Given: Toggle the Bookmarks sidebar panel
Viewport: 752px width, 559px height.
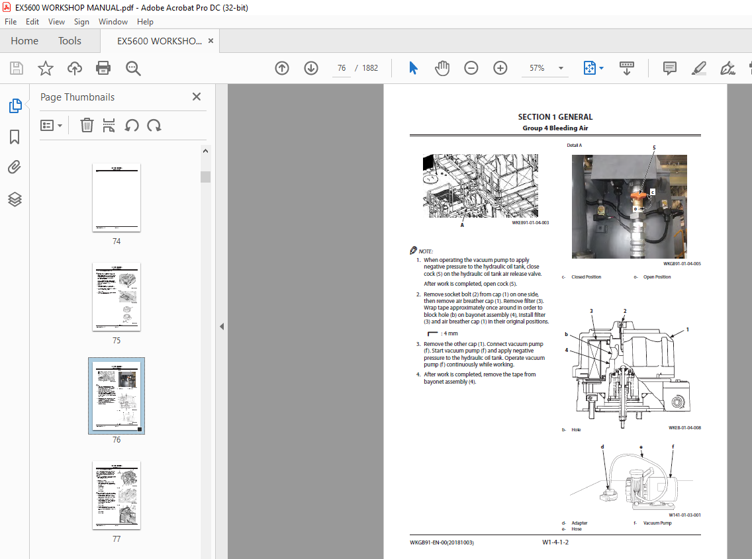Looking at the screenshot, I should coord(15,137).
